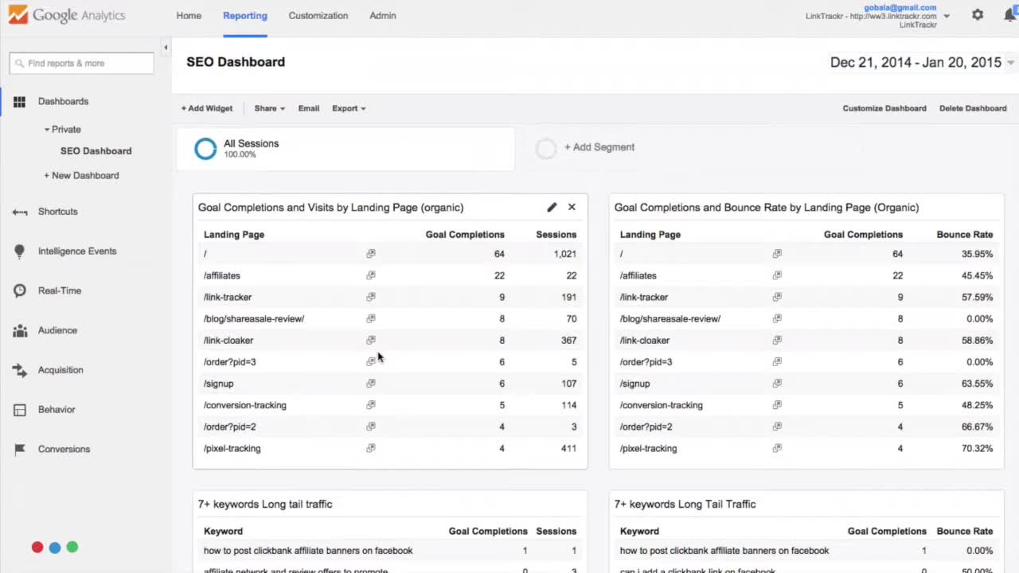
Task: Open the Share dropdown menu
Action: click(x=269, y=108)
